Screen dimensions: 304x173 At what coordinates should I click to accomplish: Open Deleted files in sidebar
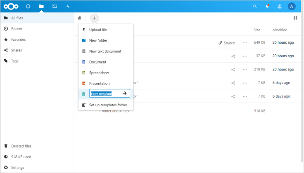[21, 146]
